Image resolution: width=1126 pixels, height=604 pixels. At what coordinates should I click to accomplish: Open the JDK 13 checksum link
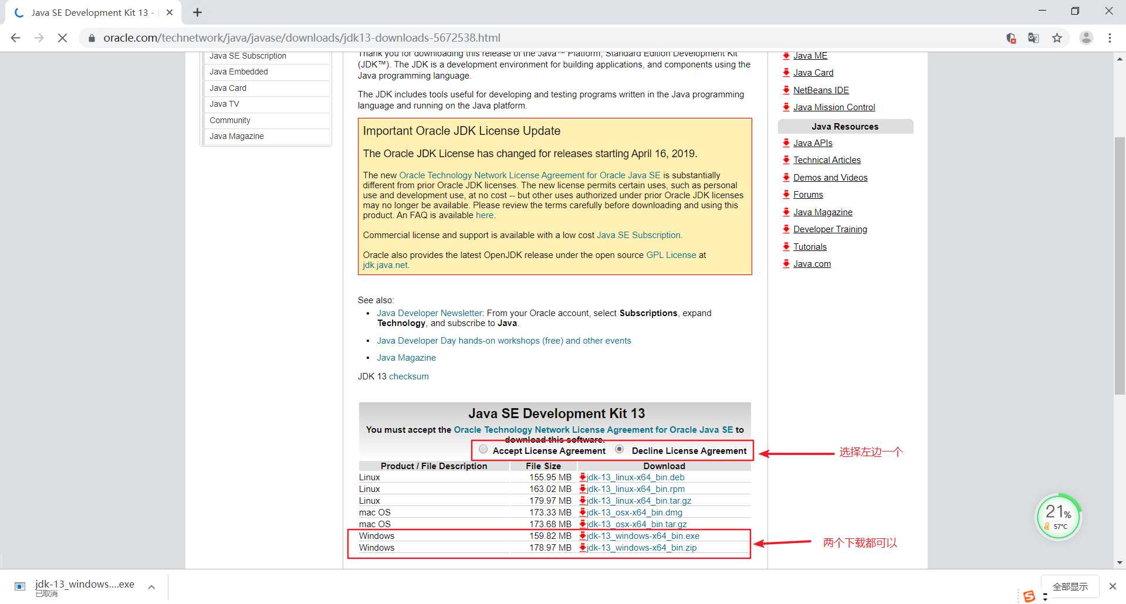(409, 376)
